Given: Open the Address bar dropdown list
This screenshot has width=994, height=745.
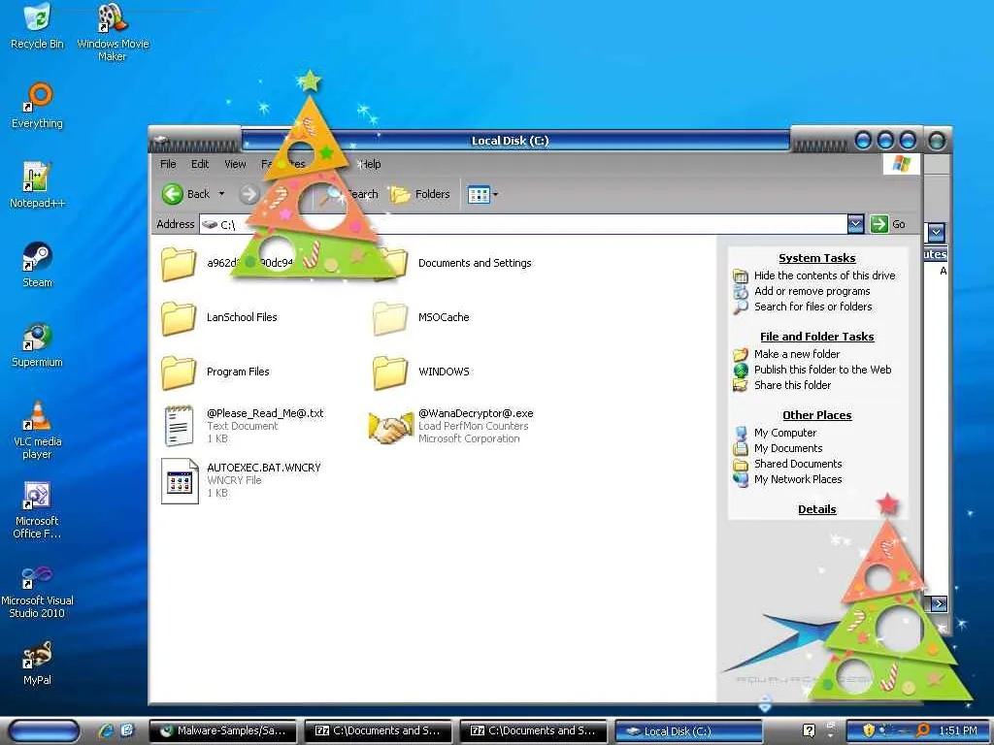Looking at the screenshot, I should (x=855, y=224).
